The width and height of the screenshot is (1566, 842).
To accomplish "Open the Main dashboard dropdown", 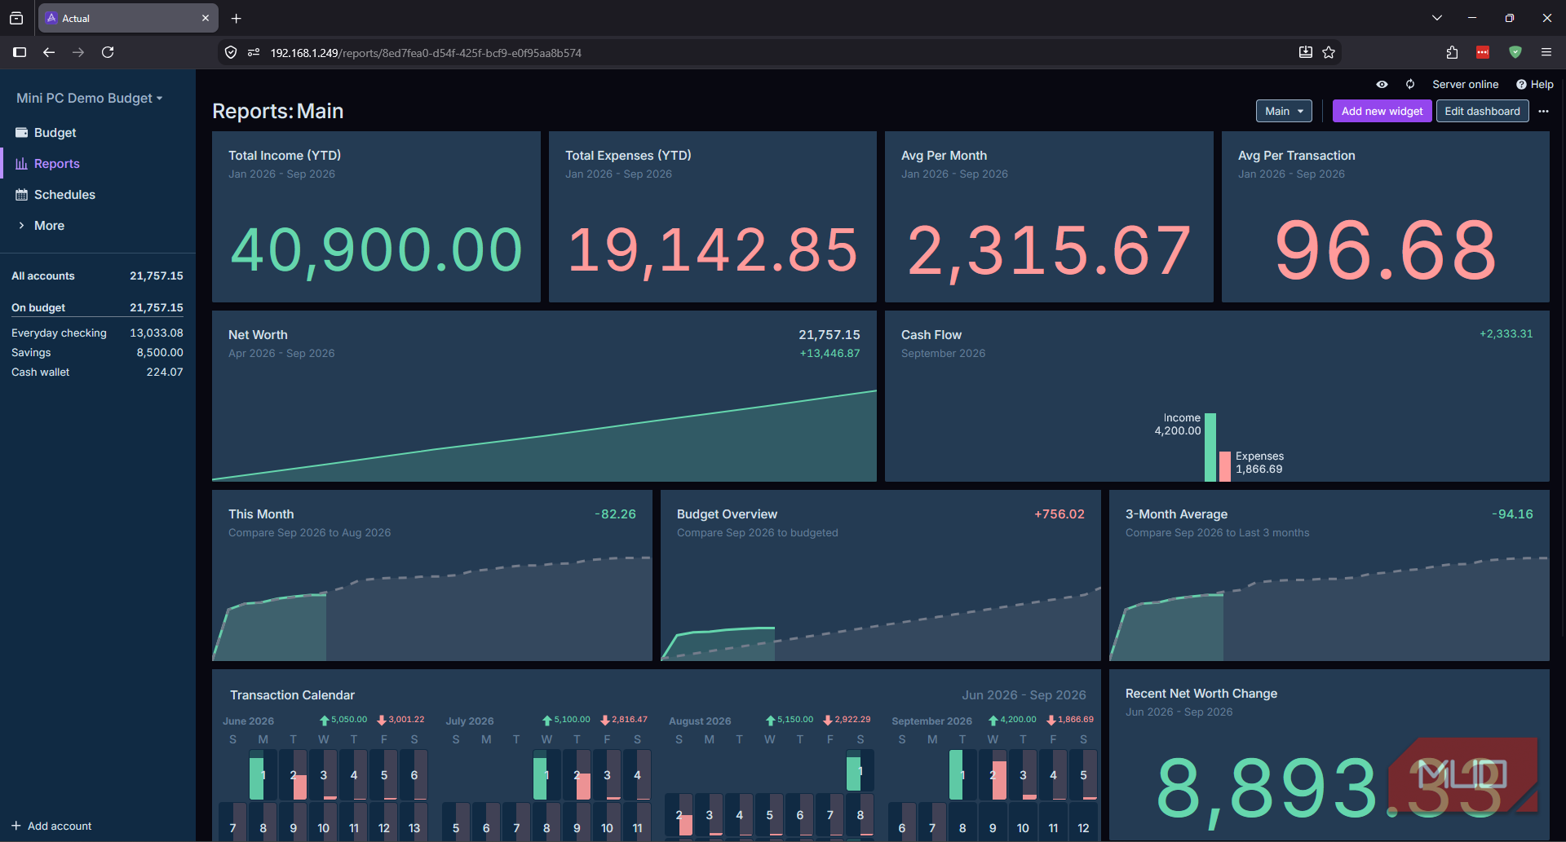I will click(x=1284, y=111).
